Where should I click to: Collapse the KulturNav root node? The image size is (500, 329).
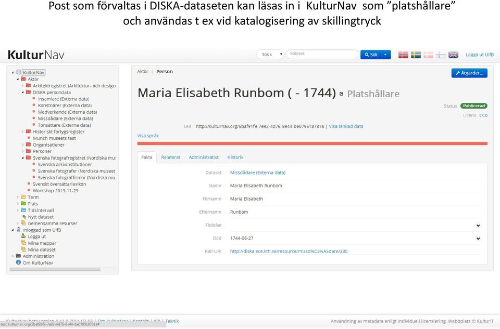click(12, 73)
